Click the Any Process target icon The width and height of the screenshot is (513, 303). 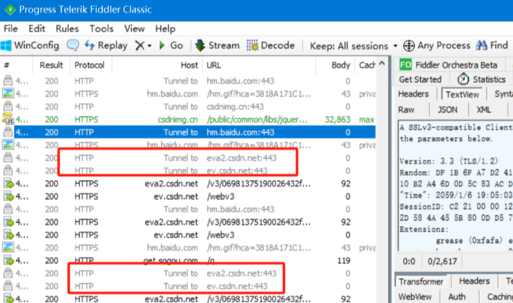point(436,46)
